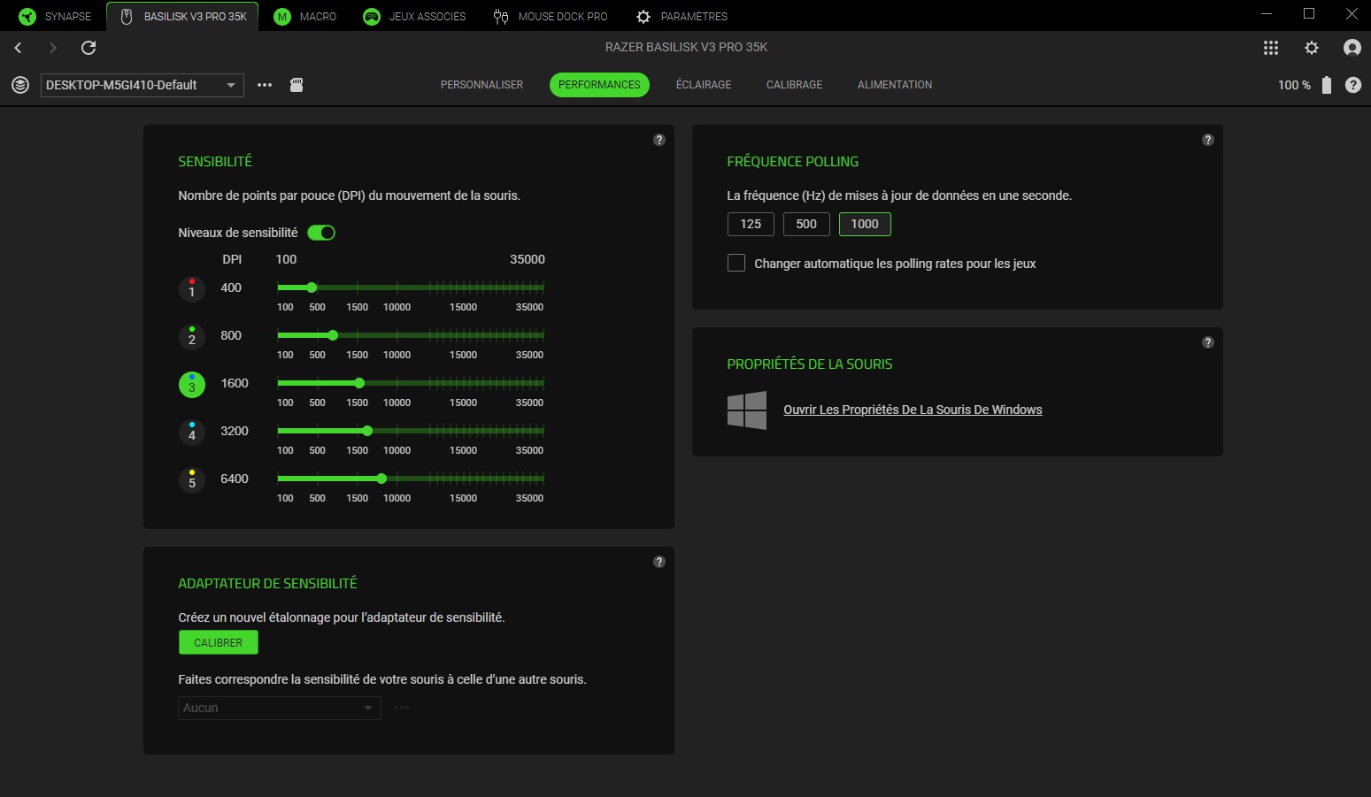
Task: Open the MOUSE DOCK PRO tab
Action: click(551, 17)
